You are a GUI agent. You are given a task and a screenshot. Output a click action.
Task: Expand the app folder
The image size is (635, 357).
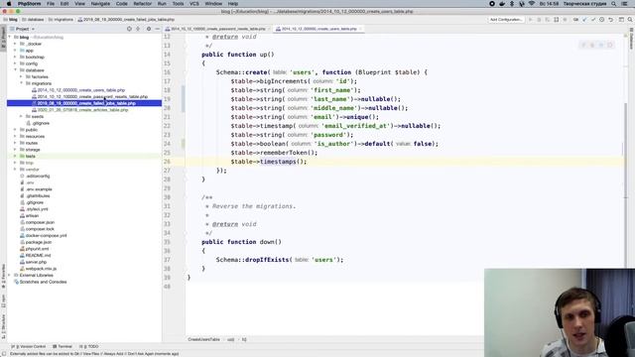pos(16,51)
